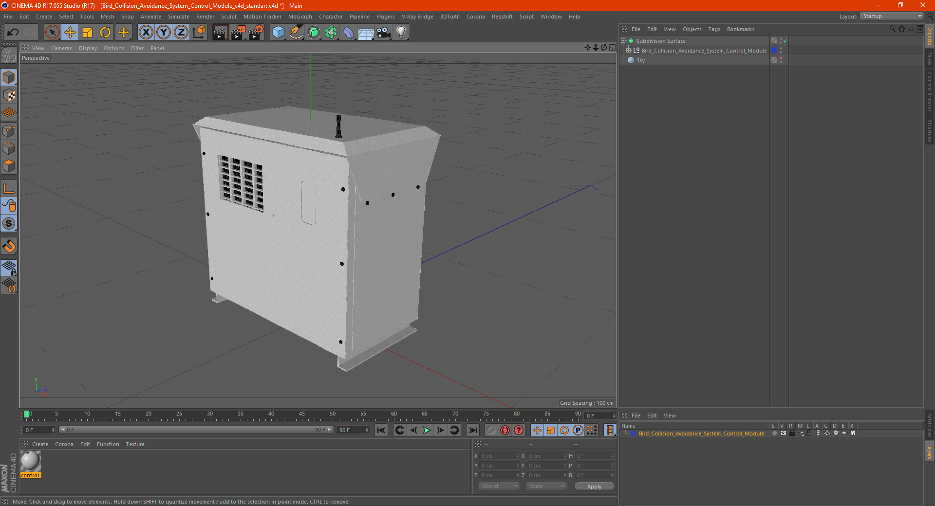Click the Undo arrow icon

coord(13,33)
